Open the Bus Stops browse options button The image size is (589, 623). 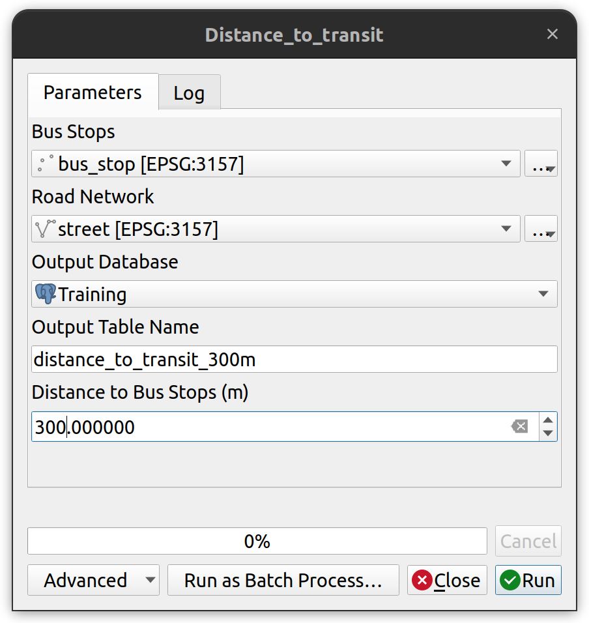coord(541,164)
